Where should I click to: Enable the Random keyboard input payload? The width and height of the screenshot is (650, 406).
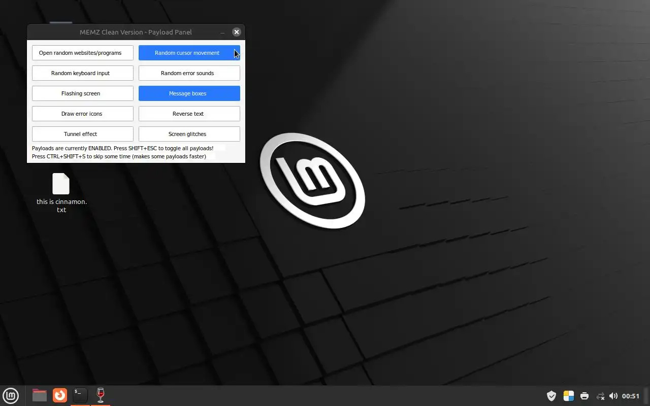click(82, 73)
